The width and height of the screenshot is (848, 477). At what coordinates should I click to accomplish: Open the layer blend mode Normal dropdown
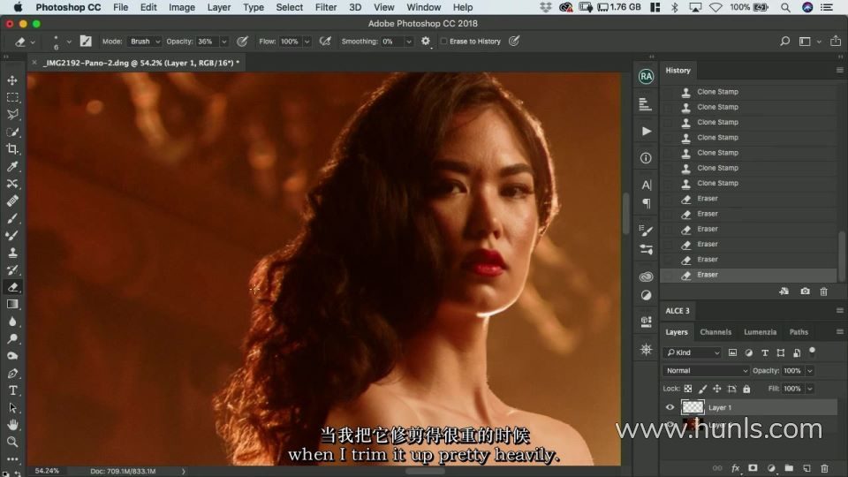click(x=705, y=370)
